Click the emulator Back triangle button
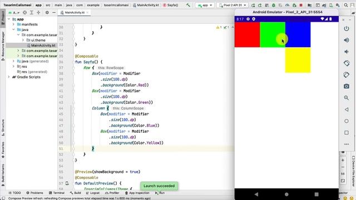The image size is (356, 200). click(x=347, y=109)
